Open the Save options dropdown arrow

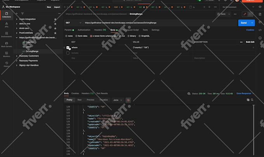[x=229, y=14]
